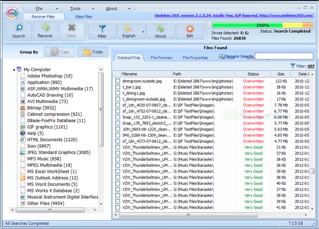This screenshot has width=319, height=229.
Task: Click the Filename Search input field
Action: [x=284, y=56]
